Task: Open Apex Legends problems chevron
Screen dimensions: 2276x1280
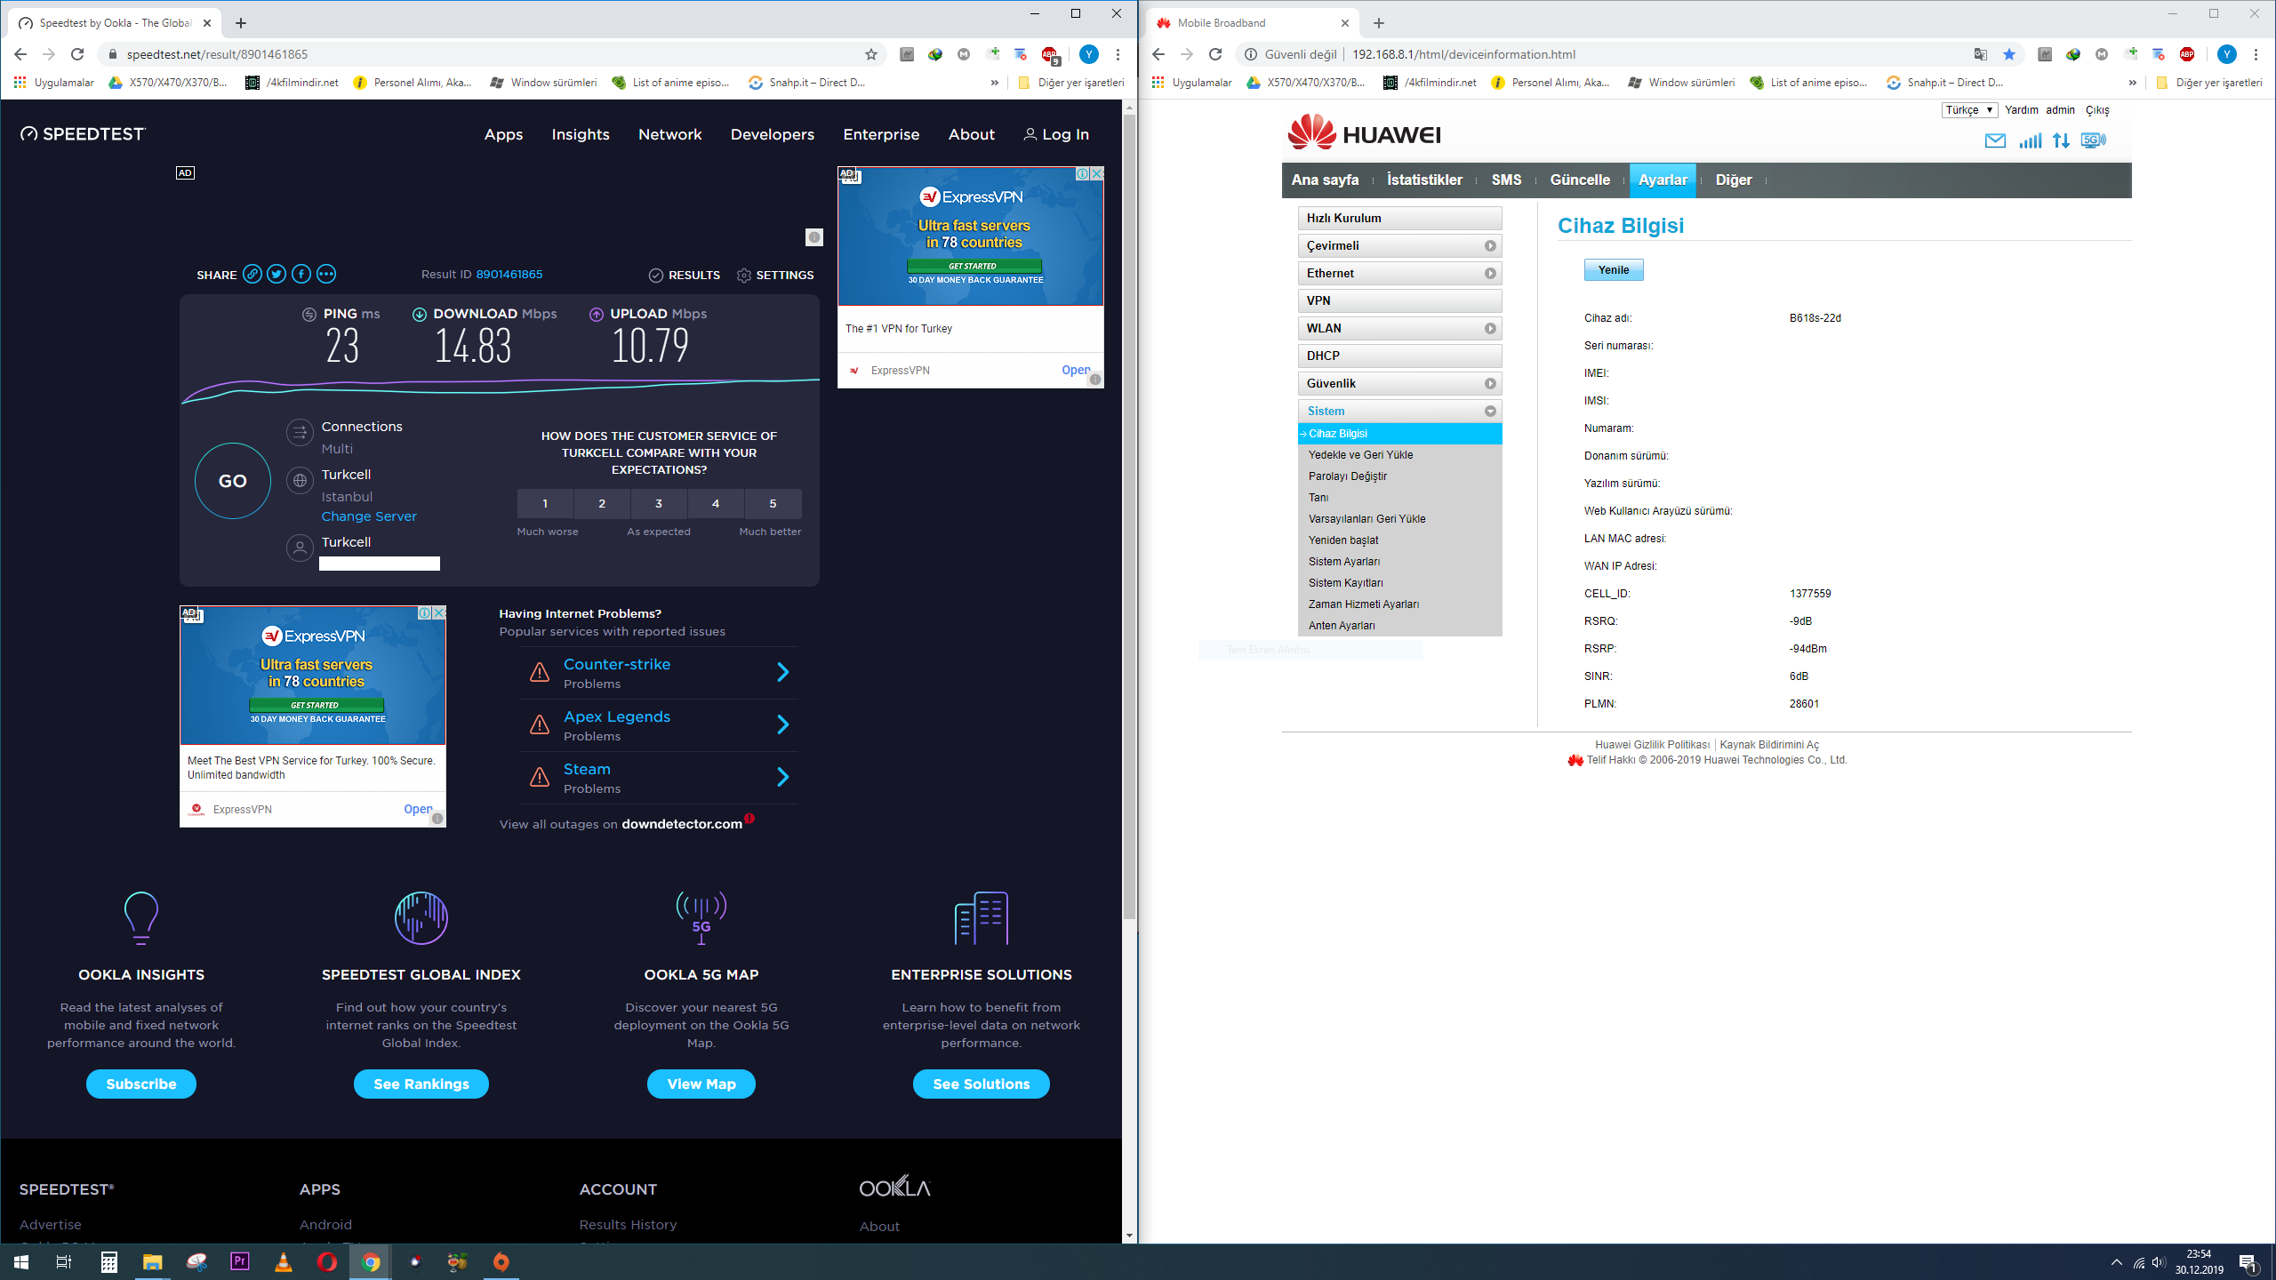Action: pyautogui.click(x=782, y=725)
